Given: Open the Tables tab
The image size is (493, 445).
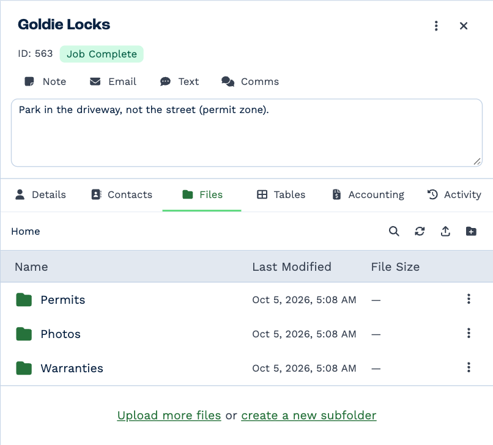Looking at the screenshot, I should tap(281, 195).
